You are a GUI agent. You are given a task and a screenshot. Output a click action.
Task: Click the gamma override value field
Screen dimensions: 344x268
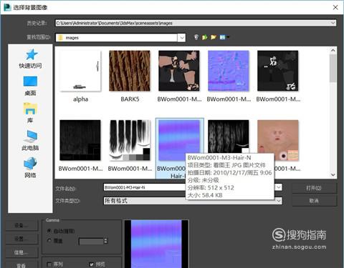pos(91,242)
